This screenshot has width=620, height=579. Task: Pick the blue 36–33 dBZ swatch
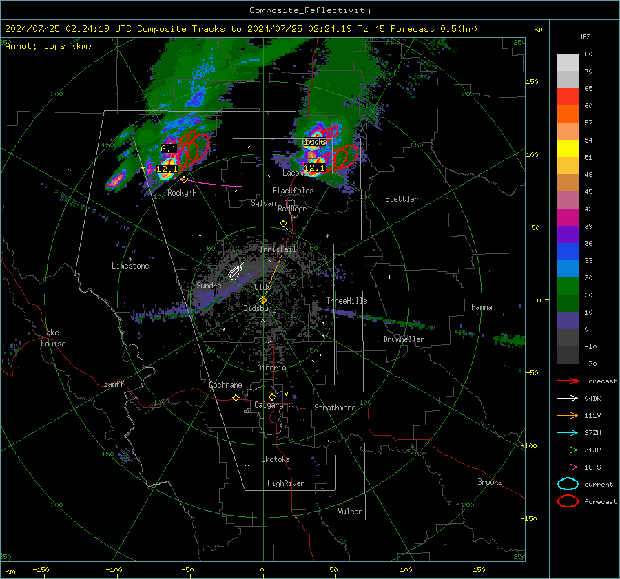pyautogui.click(x=568, y=252)
